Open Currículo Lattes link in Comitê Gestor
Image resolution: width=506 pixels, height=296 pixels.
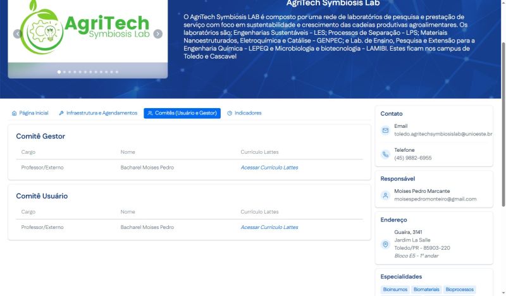(x=269, y=168)
